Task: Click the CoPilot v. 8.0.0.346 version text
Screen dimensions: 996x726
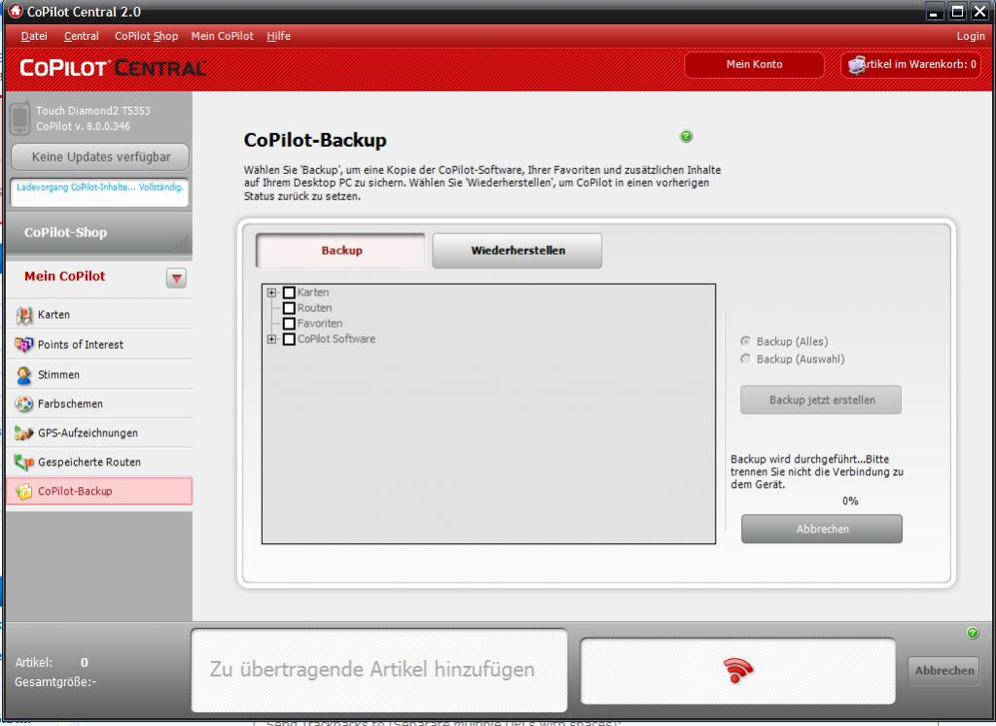Action: 84,126
